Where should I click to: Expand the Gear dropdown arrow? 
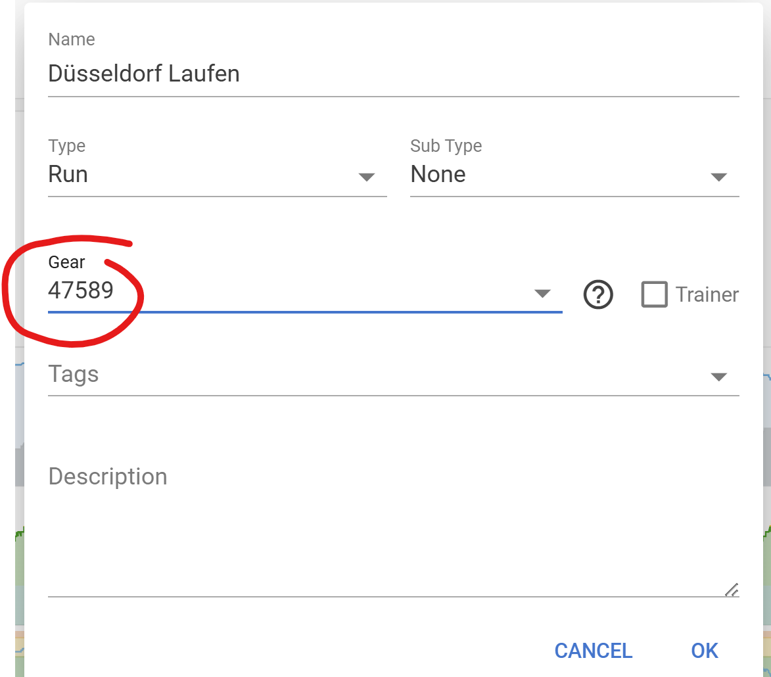click(542, 294)
